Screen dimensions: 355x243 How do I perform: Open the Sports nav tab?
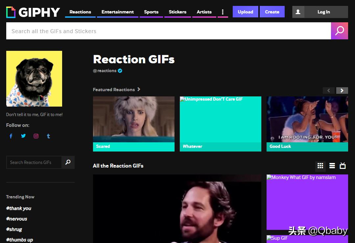(151, 12)
